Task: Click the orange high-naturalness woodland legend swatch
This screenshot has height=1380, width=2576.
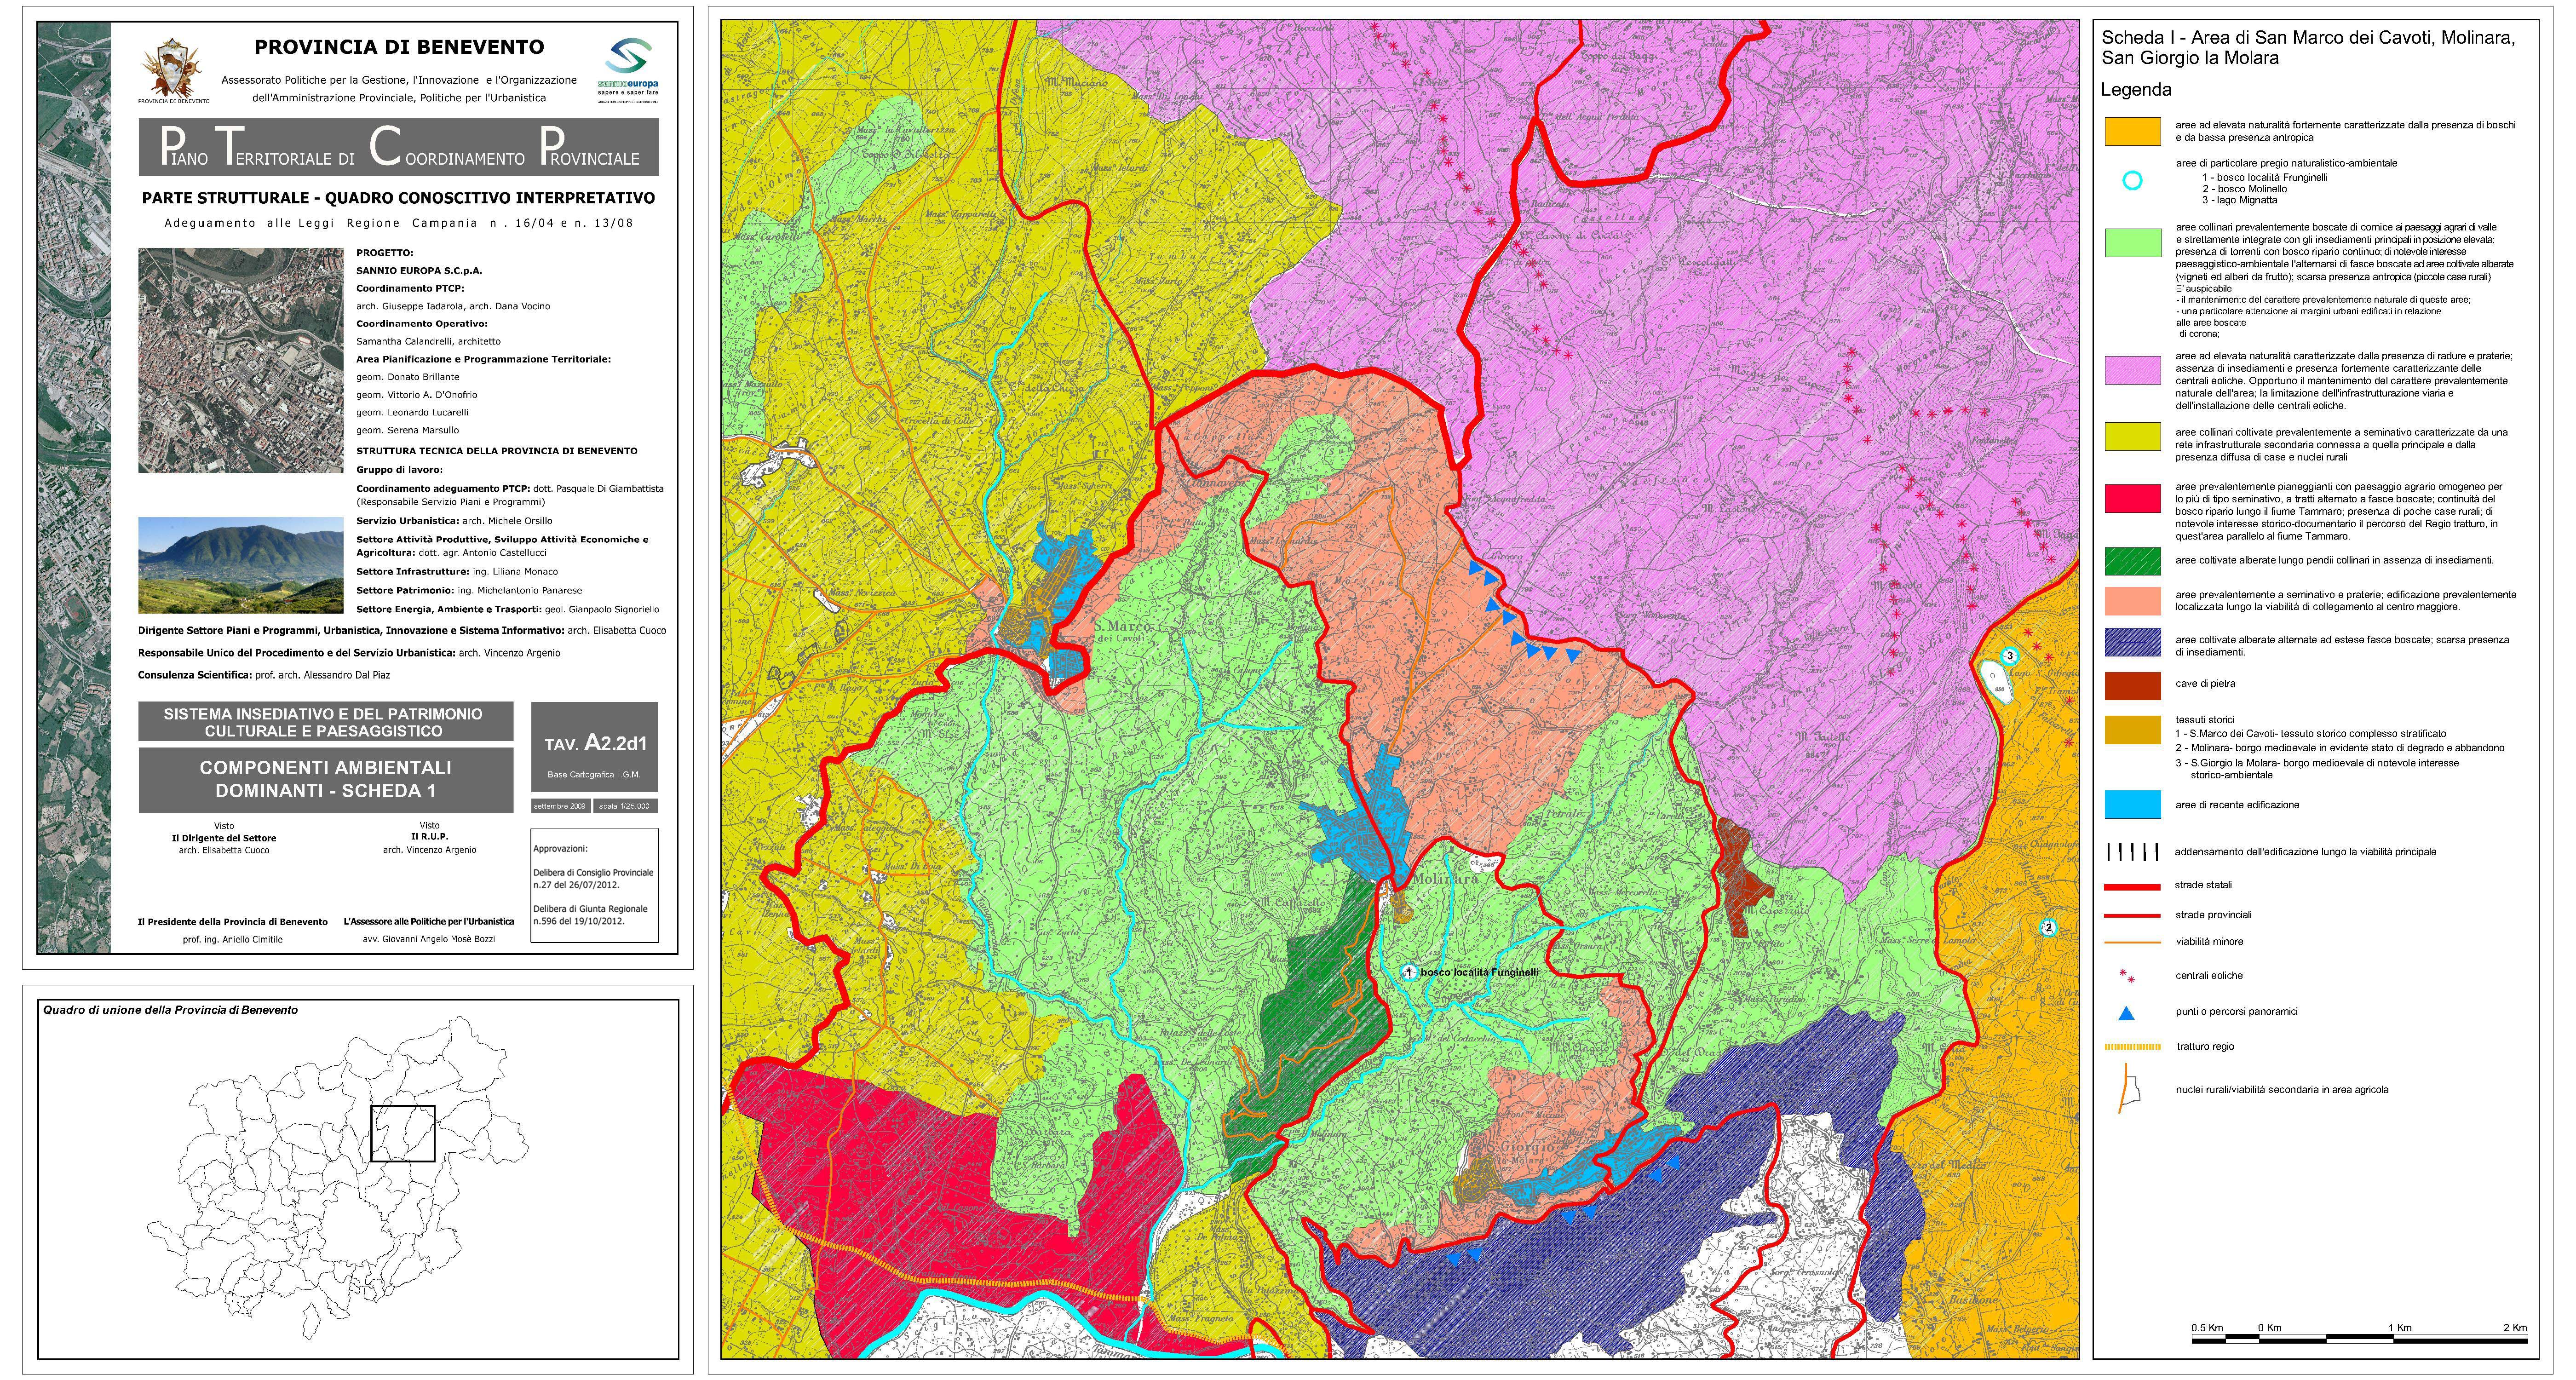Action: pyautogui.click(x=2132, y=132)
